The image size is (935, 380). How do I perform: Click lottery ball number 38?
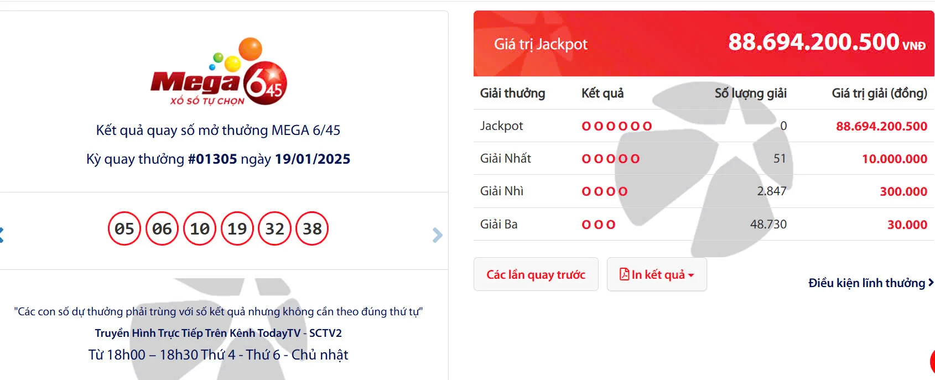(x=312, y=228)
